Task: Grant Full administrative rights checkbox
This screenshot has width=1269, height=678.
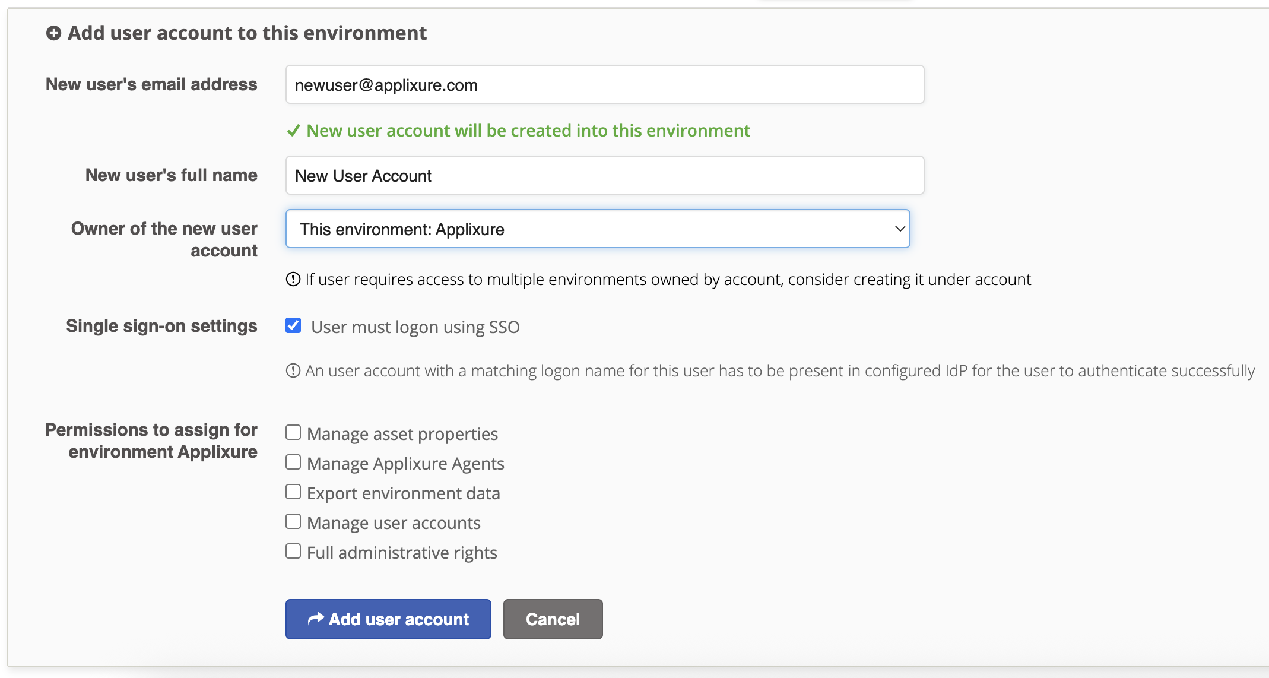Action: (293, 551)
